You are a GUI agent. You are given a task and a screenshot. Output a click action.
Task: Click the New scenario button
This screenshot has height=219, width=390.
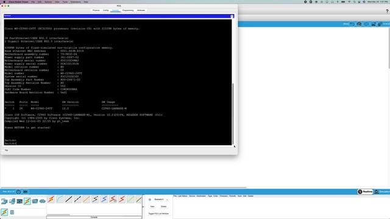tap(152, 207)
